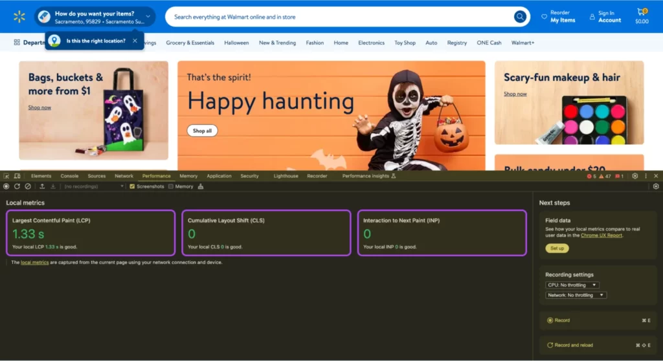
Task: Uncheck the Screenshots checkbox
Action: (x=132, y=186)
